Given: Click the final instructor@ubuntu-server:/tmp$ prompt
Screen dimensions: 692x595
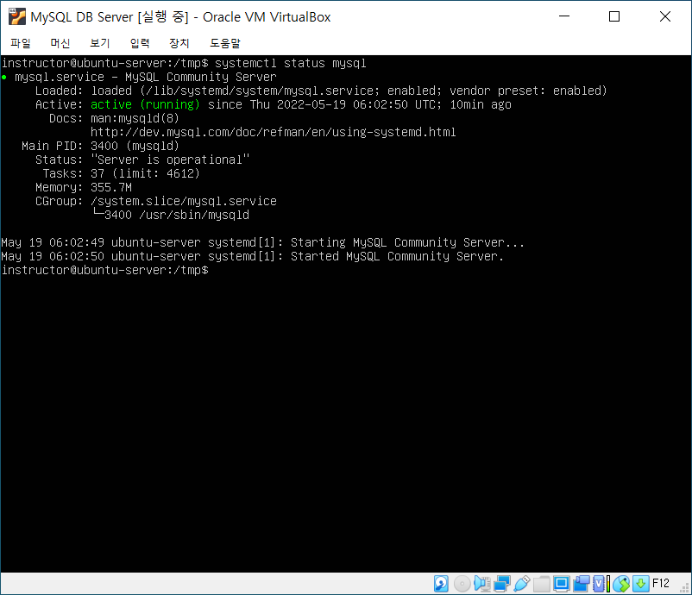Looking at the screenshot, I should click(x=105, y=270).
